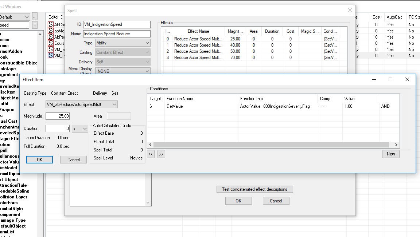Create a condition with the New button

tap(390, 154)
